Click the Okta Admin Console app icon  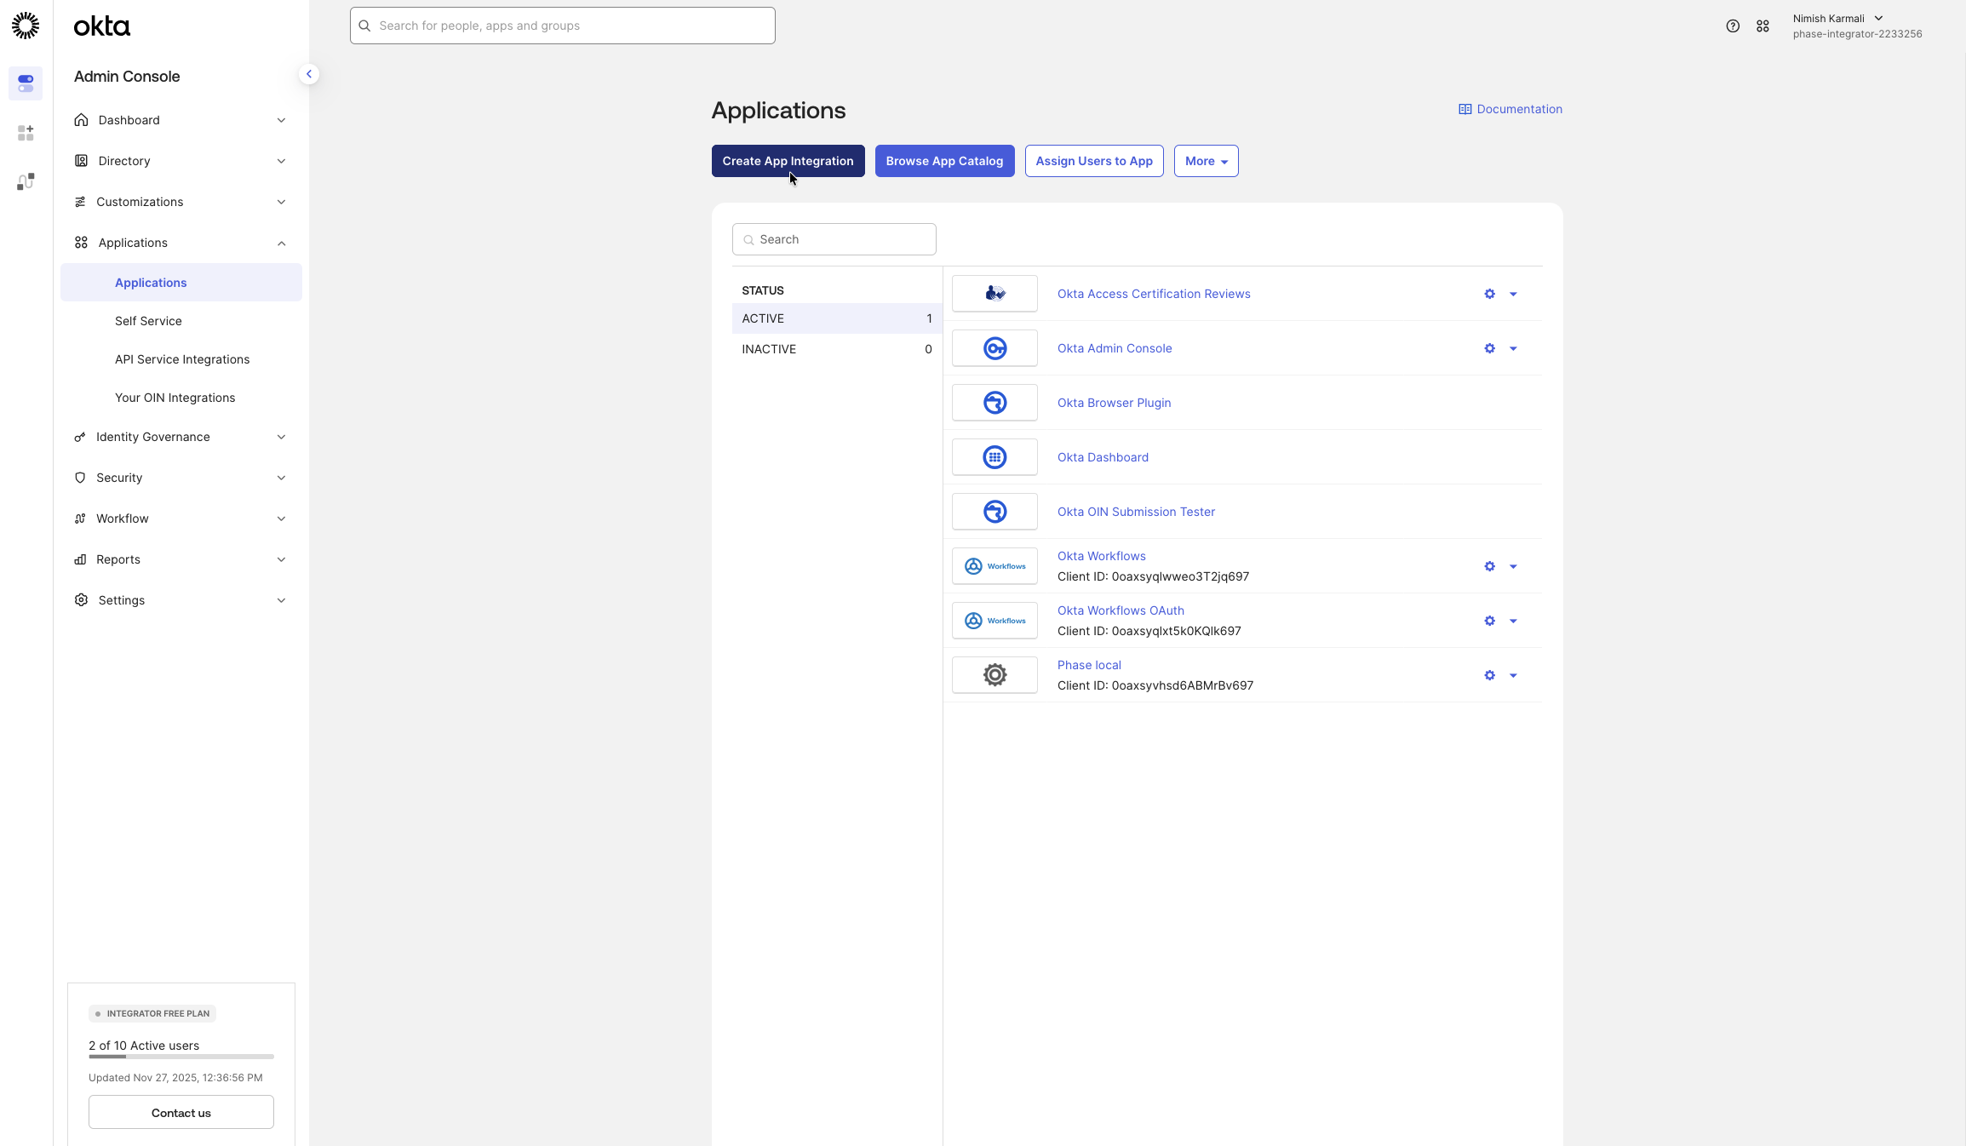994,348
